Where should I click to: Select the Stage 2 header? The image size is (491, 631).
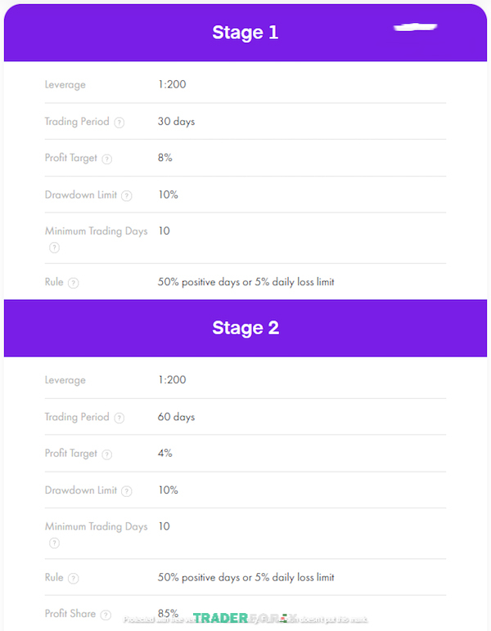pos(245,328)
